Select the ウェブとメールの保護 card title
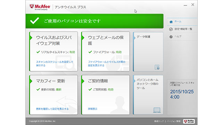 (x=106, y=41)
